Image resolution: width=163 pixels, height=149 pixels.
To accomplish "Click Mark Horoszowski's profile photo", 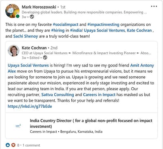I will pyautogui.click(x=12, y=11).
